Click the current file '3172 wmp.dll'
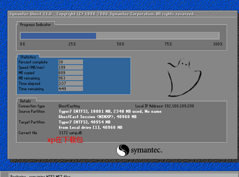 [x=70, y=133]
